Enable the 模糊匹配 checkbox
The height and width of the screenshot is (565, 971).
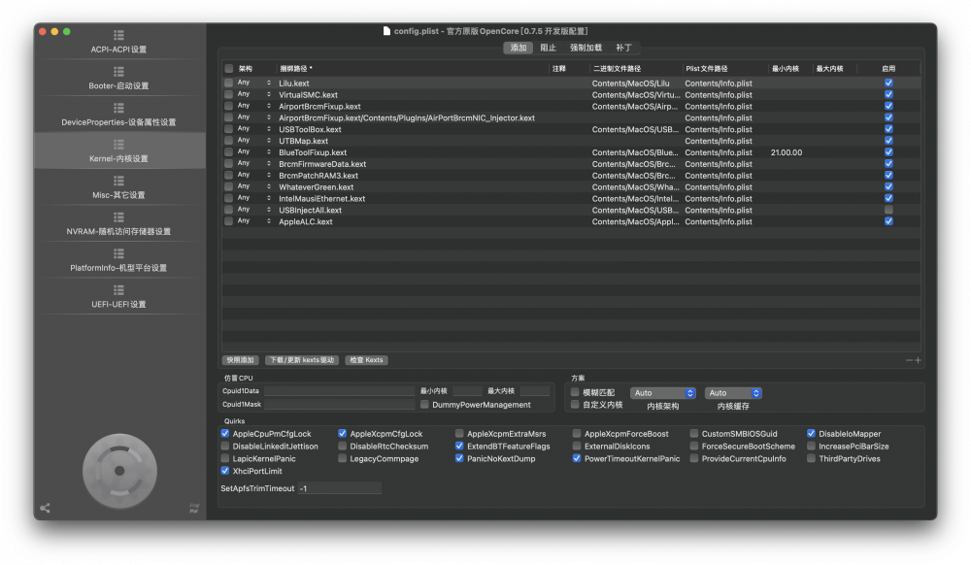pyautogui.click(x=575, y=392)
